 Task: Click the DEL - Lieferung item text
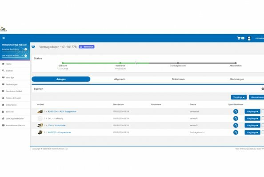click(x=56, y=119)
